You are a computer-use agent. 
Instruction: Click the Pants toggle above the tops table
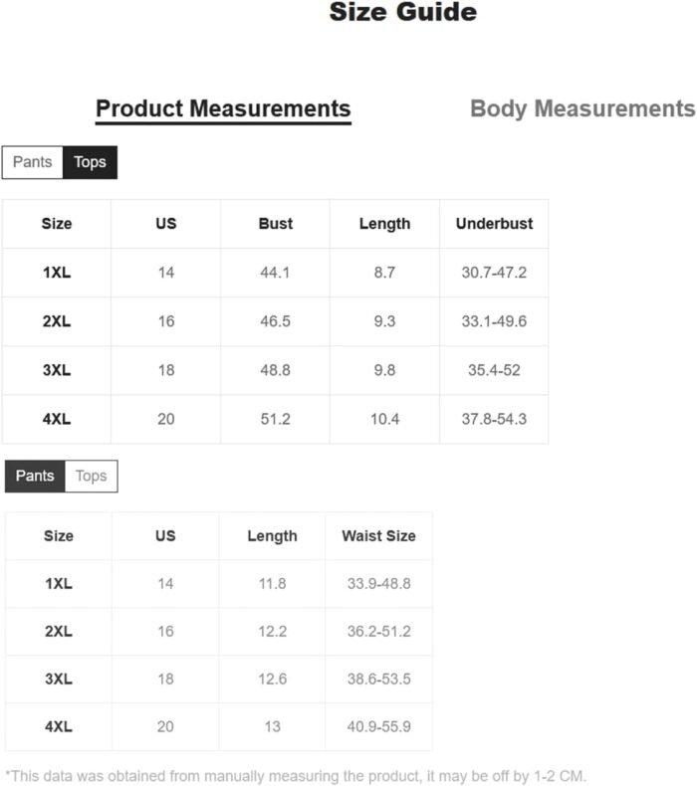pyautogui.click(x=32, y=162)
